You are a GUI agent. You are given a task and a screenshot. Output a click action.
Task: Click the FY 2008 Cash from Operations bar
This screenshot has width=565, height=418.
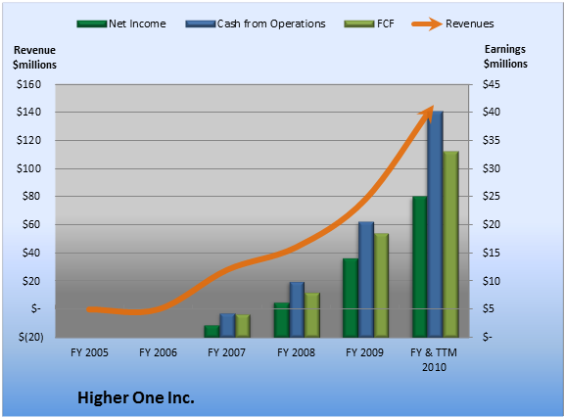click(298, 310)
